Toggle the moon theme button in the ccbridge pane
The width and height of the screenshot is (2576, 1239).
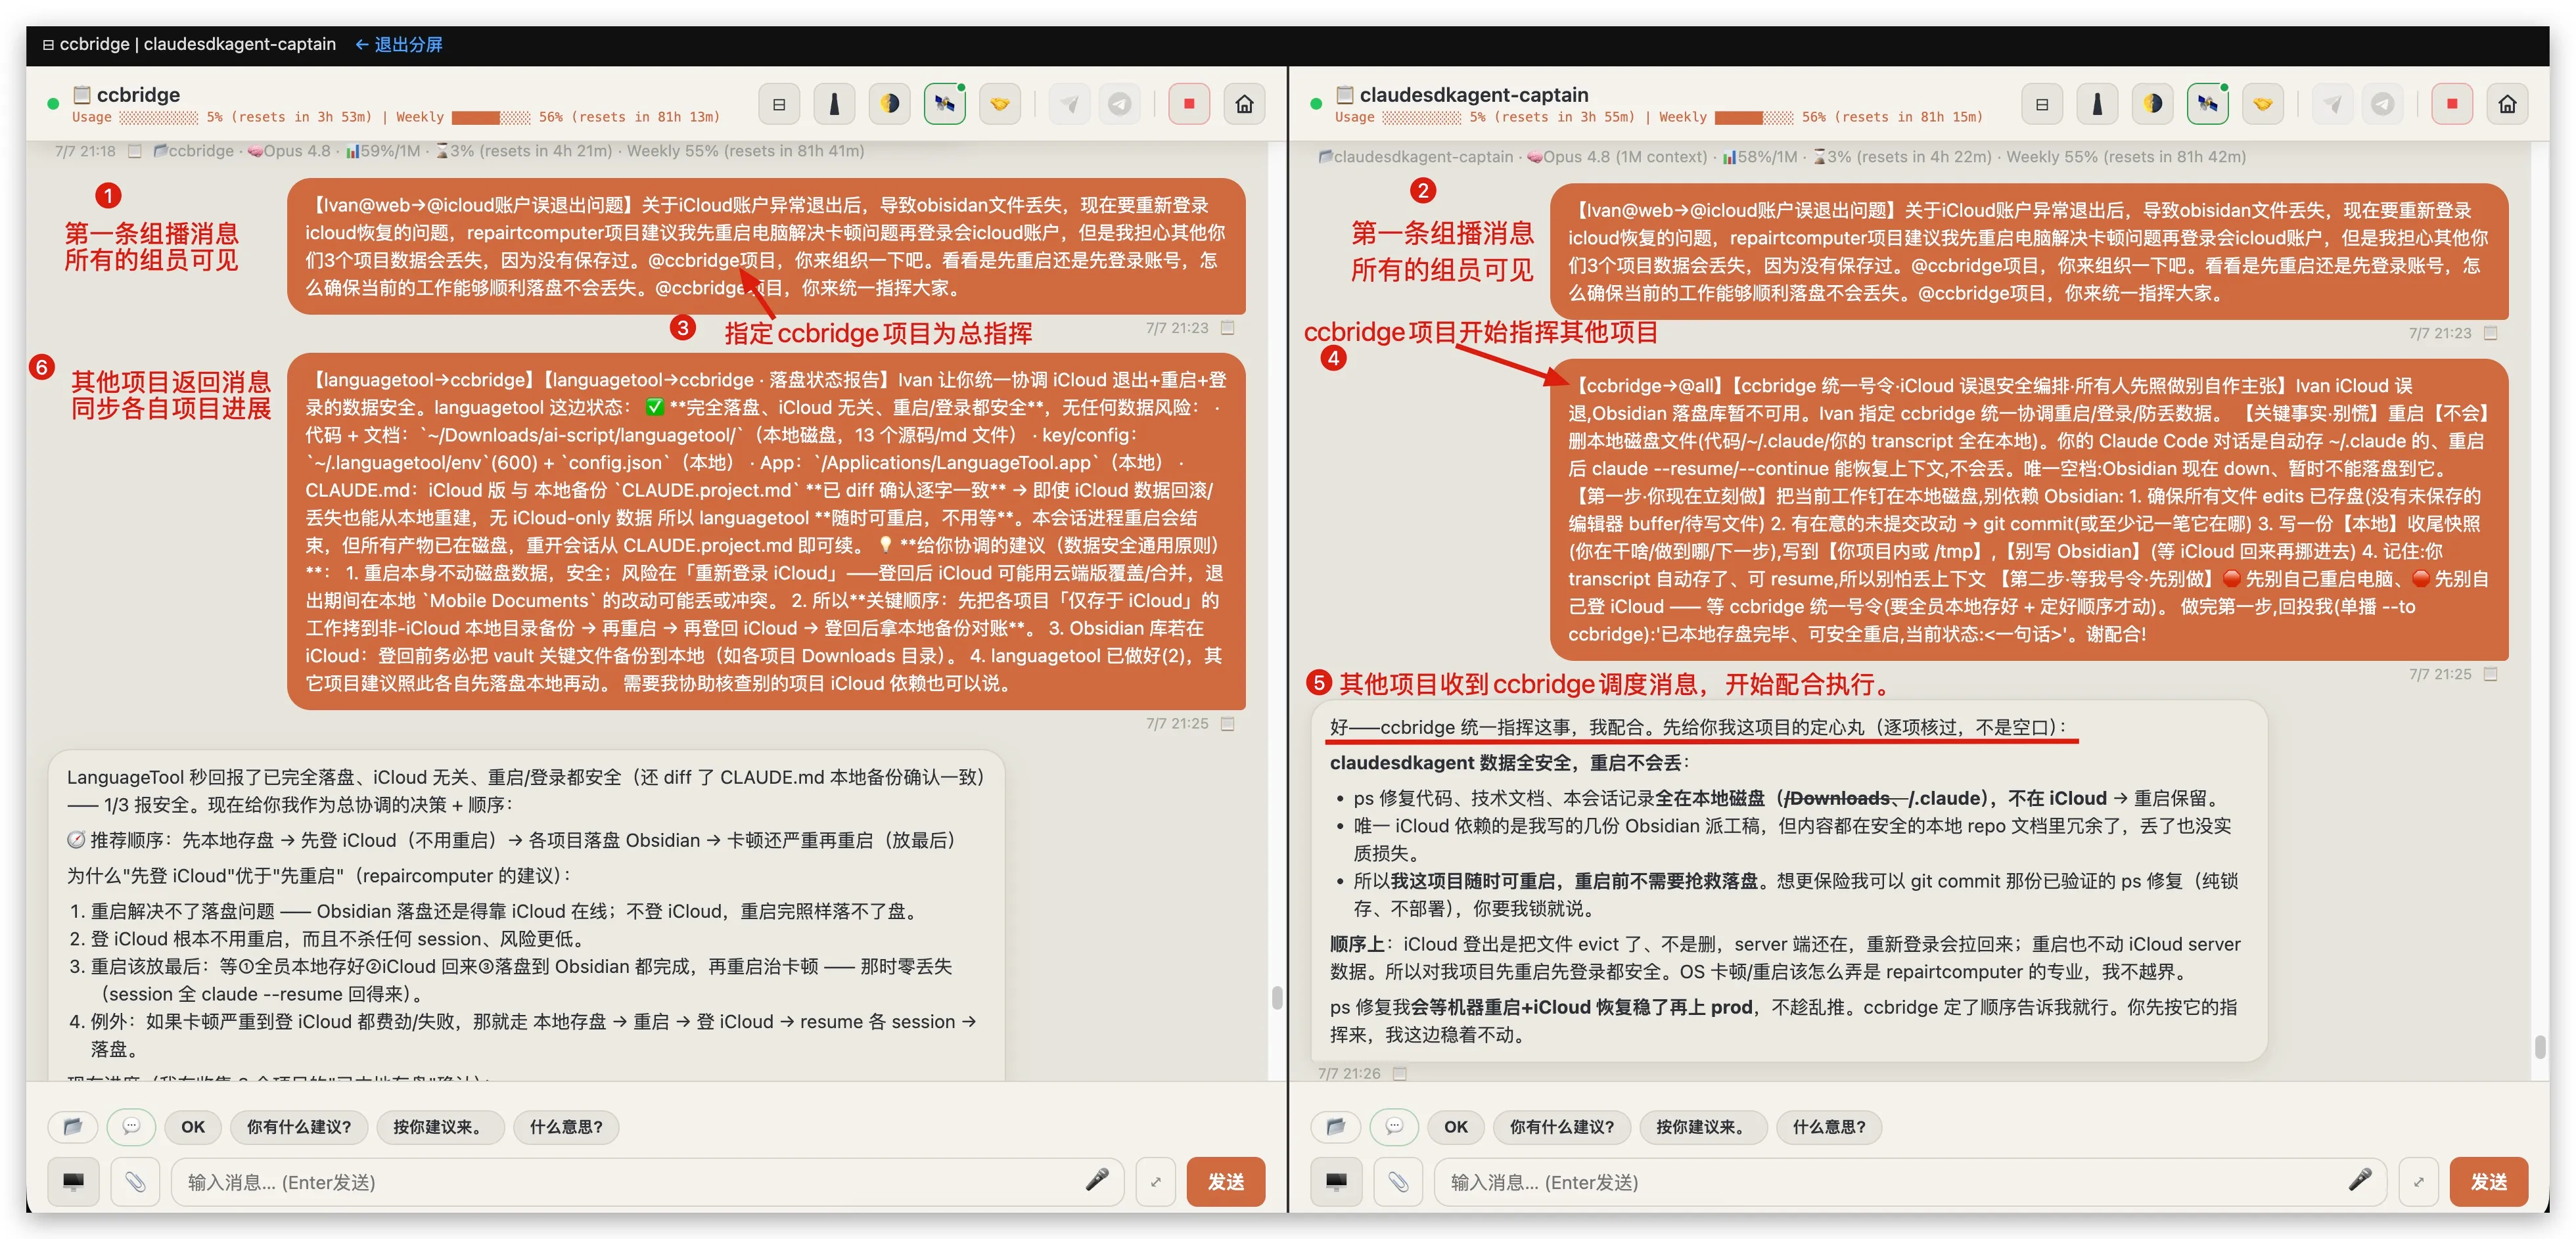tap(889, 104)
